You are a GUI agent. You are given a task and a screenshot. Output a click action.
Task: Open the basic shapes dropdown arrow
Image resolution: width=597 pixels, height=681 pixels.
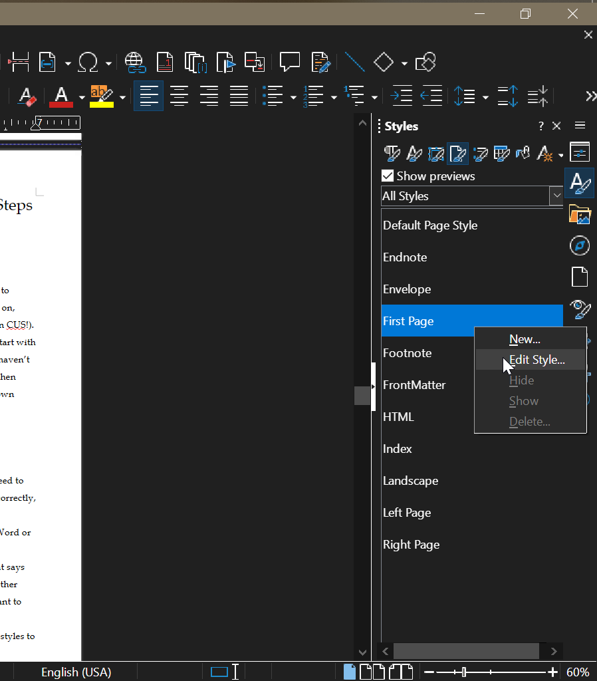pyautogui.click(x=404, y=63)
